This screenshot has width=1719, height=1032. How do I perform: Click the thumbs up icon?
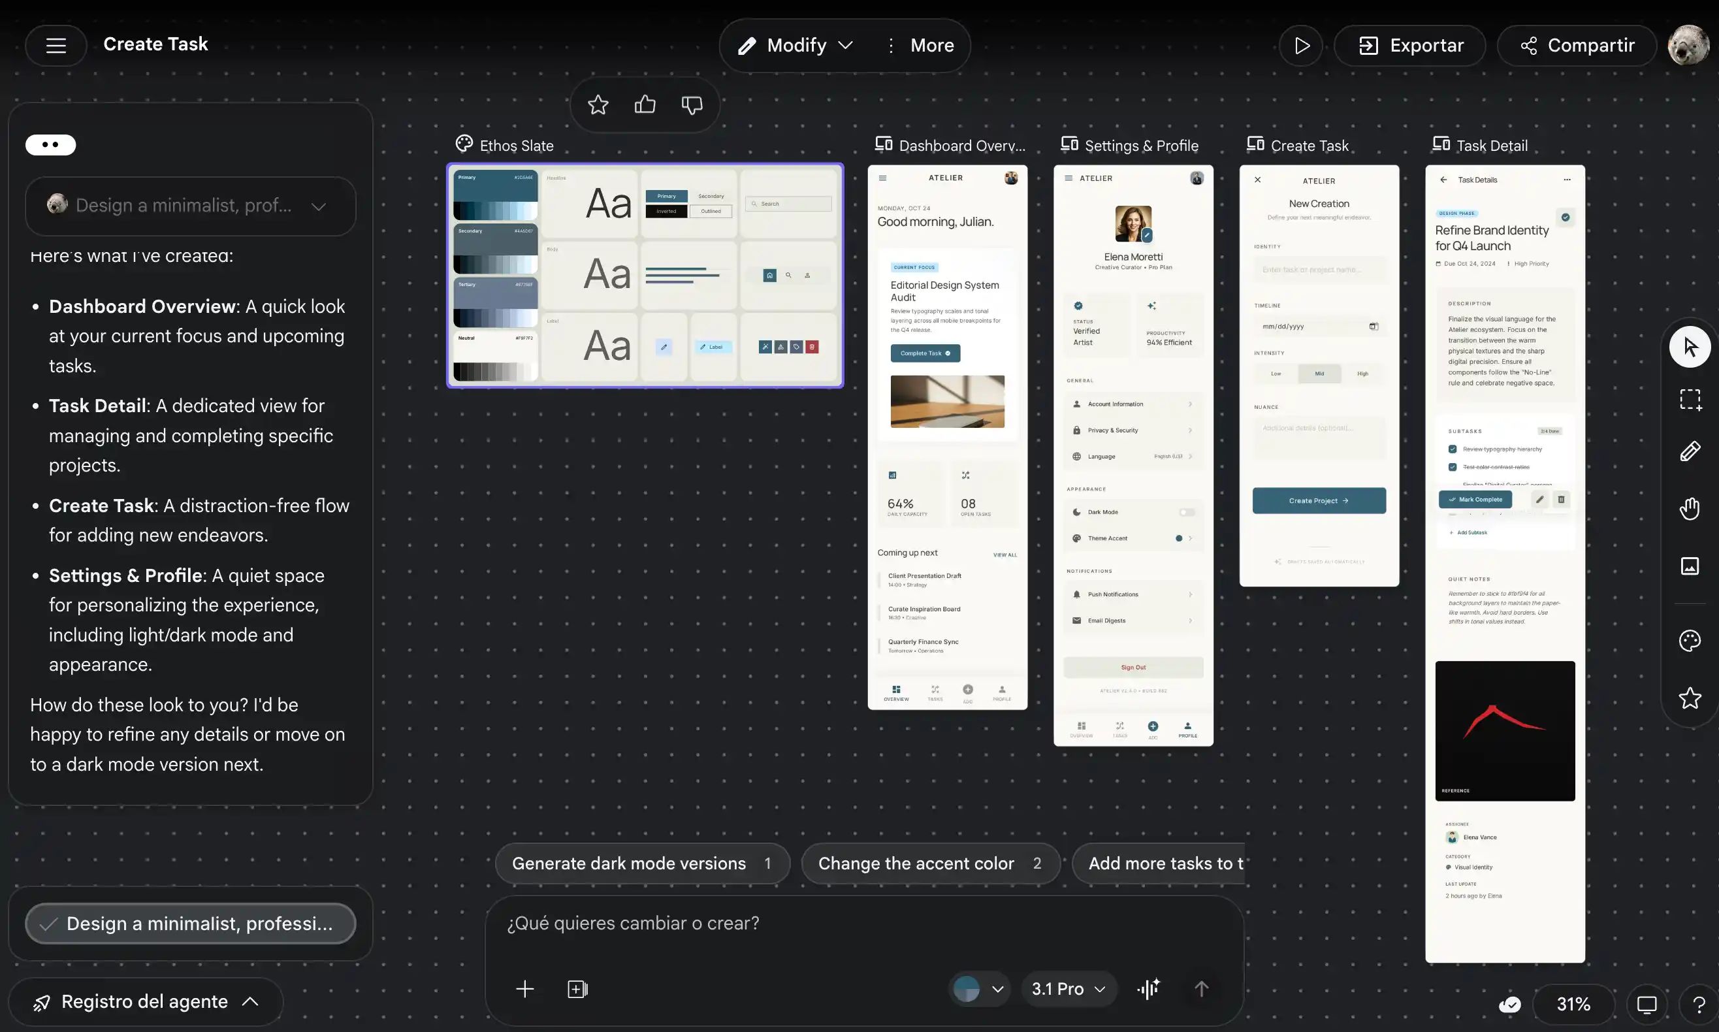click(x=645, y=105)
